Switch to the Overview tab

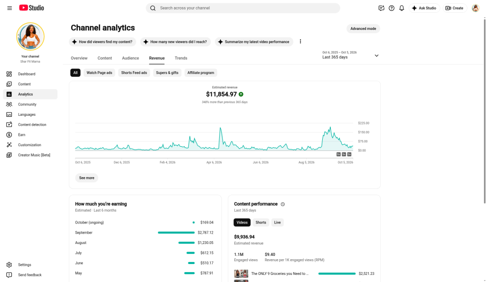tap(79, 58)
